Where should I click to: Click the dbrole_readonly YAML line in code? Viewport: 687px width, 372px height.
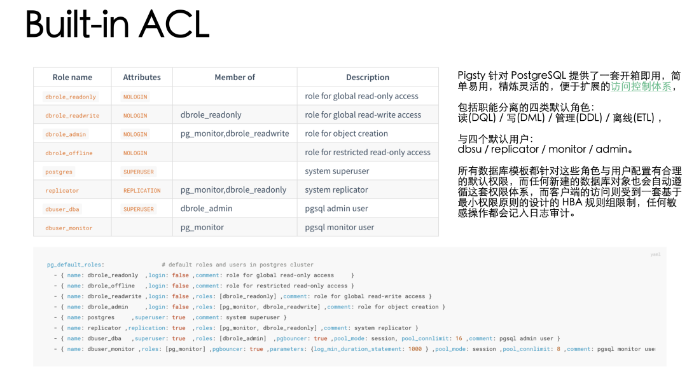coord(204,275)
